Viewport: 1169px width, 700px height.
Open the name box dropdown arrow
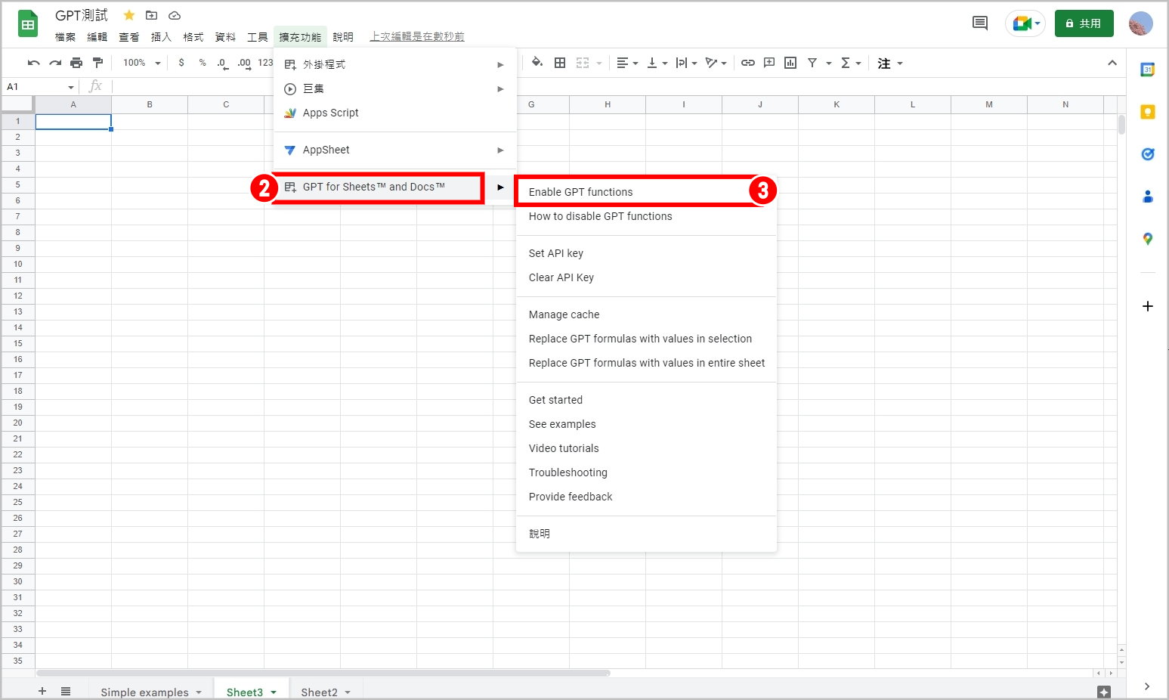click(71, 87)
